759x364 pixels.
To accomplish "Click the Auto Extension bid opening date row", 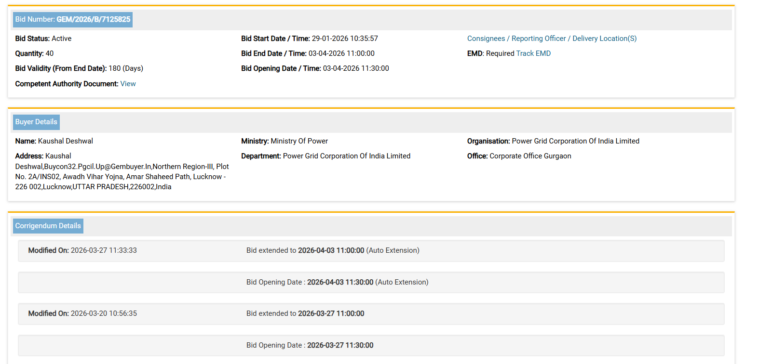I will point(371,283).
